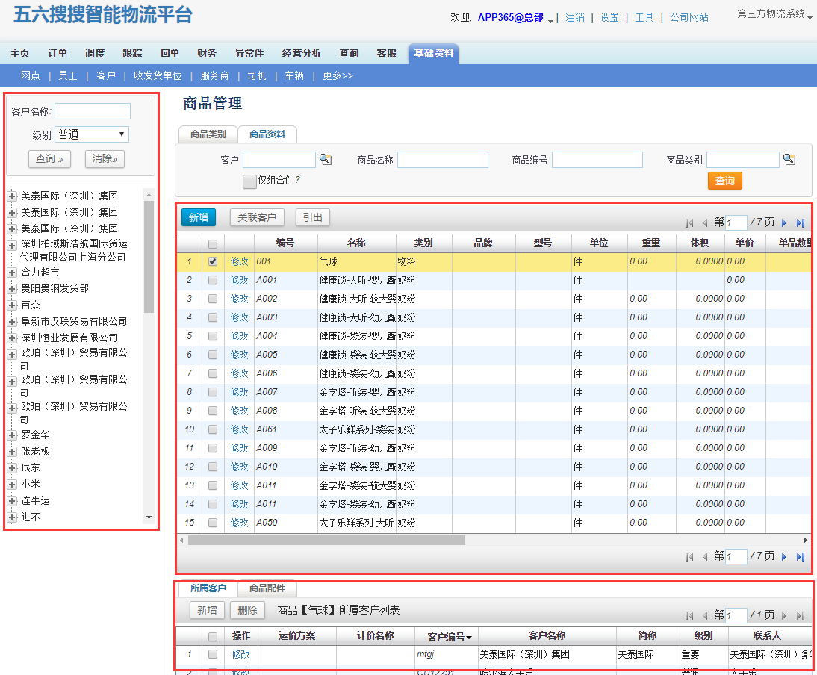
Task: Click the blue 新增 button above product table
Action: 198,217
